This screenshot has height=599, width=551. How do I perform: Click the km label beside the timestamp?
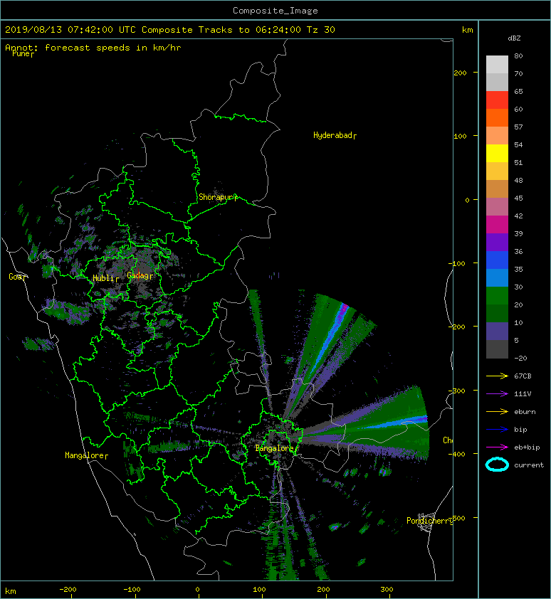pos(467,30)
